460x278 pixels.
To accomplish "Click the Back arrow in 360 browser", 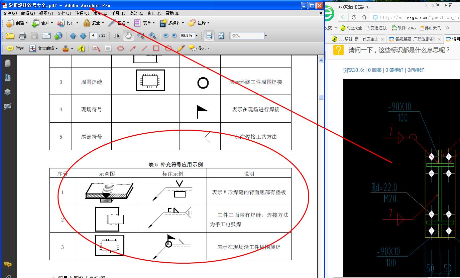I will pyautogui.click(x=343, y=17).
